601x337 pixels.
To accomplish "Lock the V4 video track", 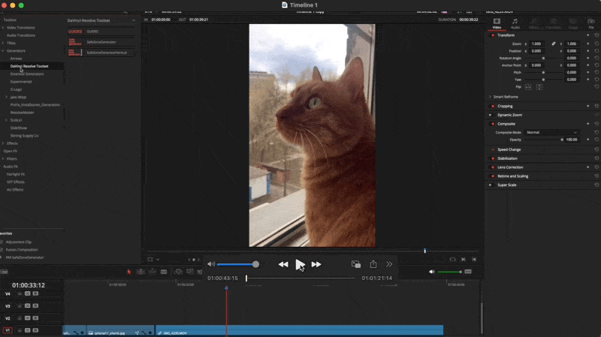I will 20,293.
